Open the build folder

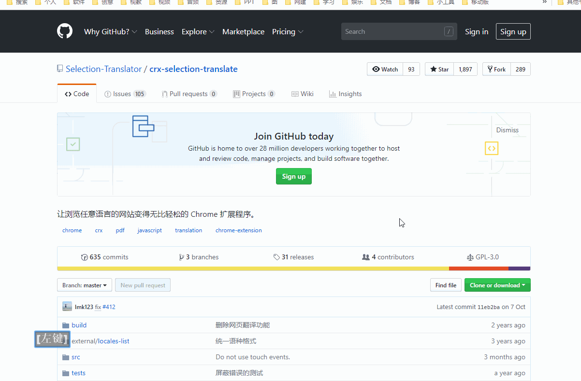pos(79,325)
